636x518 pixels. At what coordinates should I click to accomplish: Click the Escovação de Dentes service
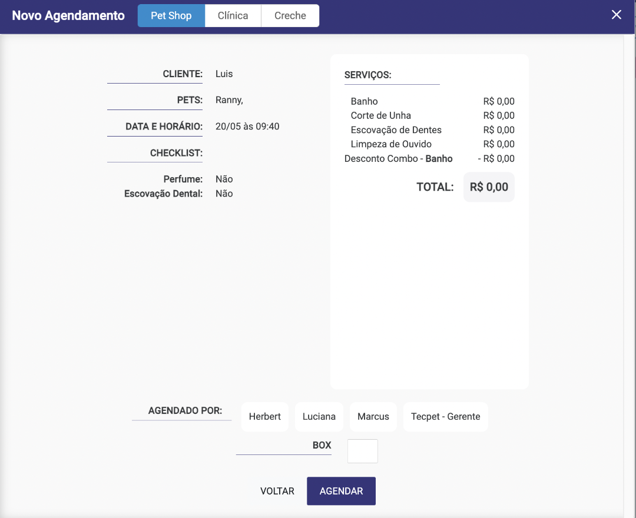tap(396, 130)
